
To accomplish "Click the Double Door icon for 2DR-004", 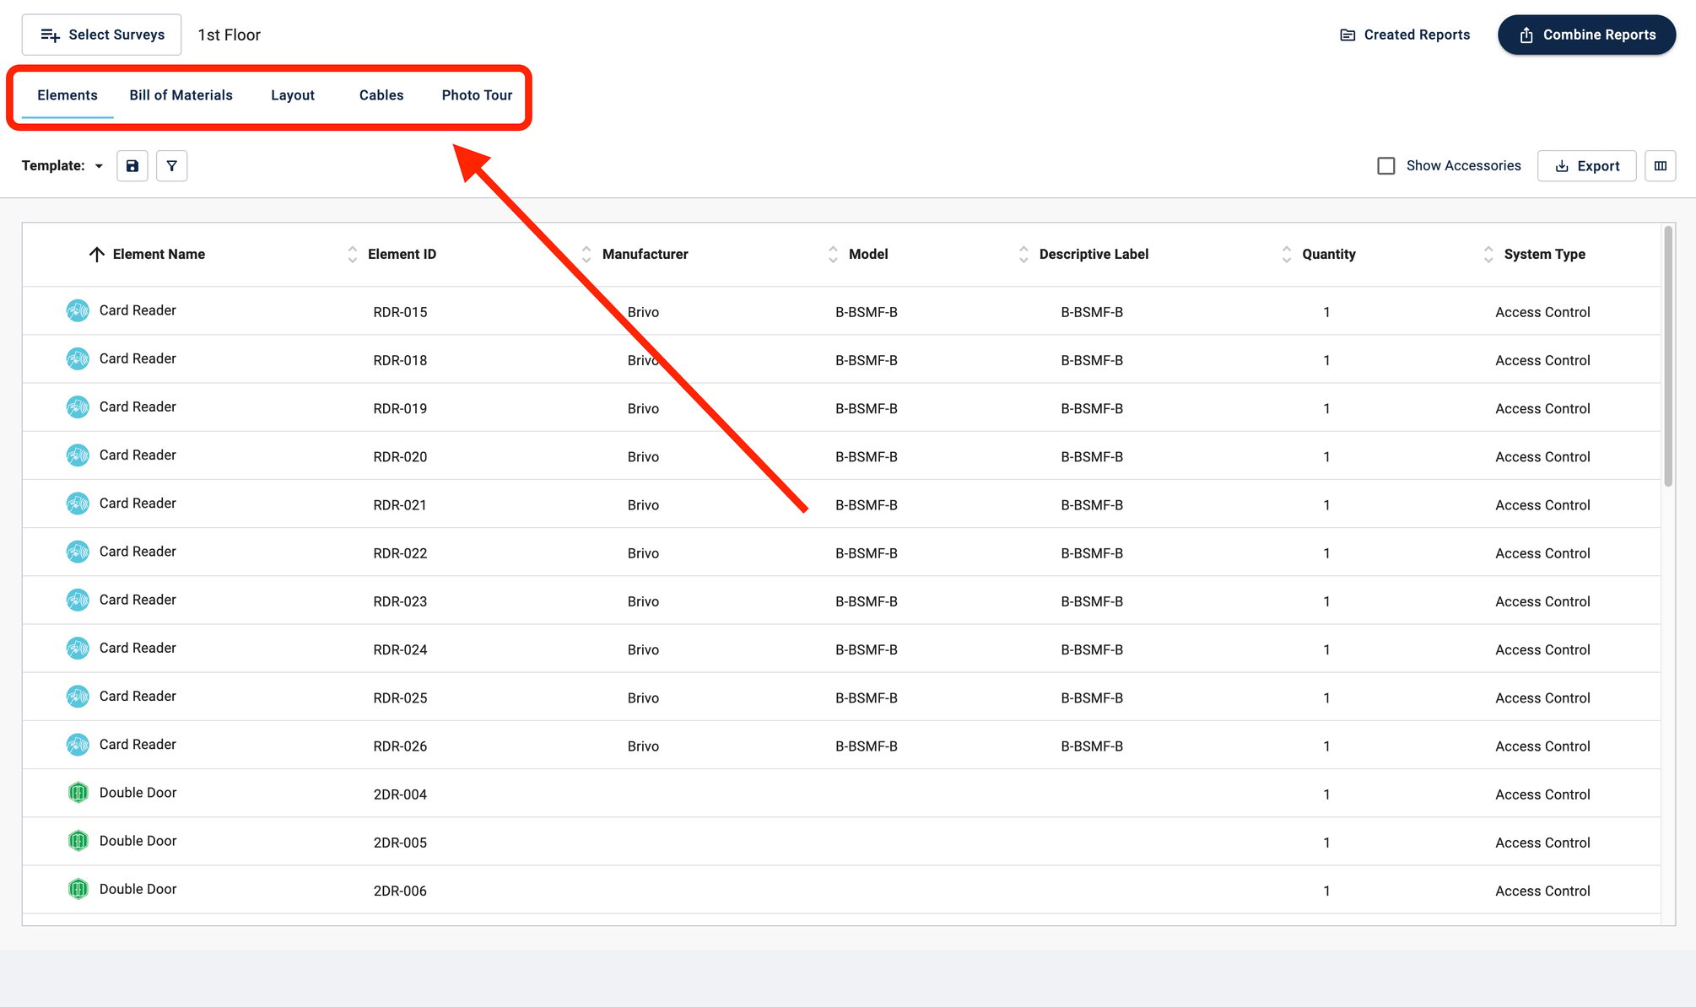I will pyautogui.click(x=78, y=793).
